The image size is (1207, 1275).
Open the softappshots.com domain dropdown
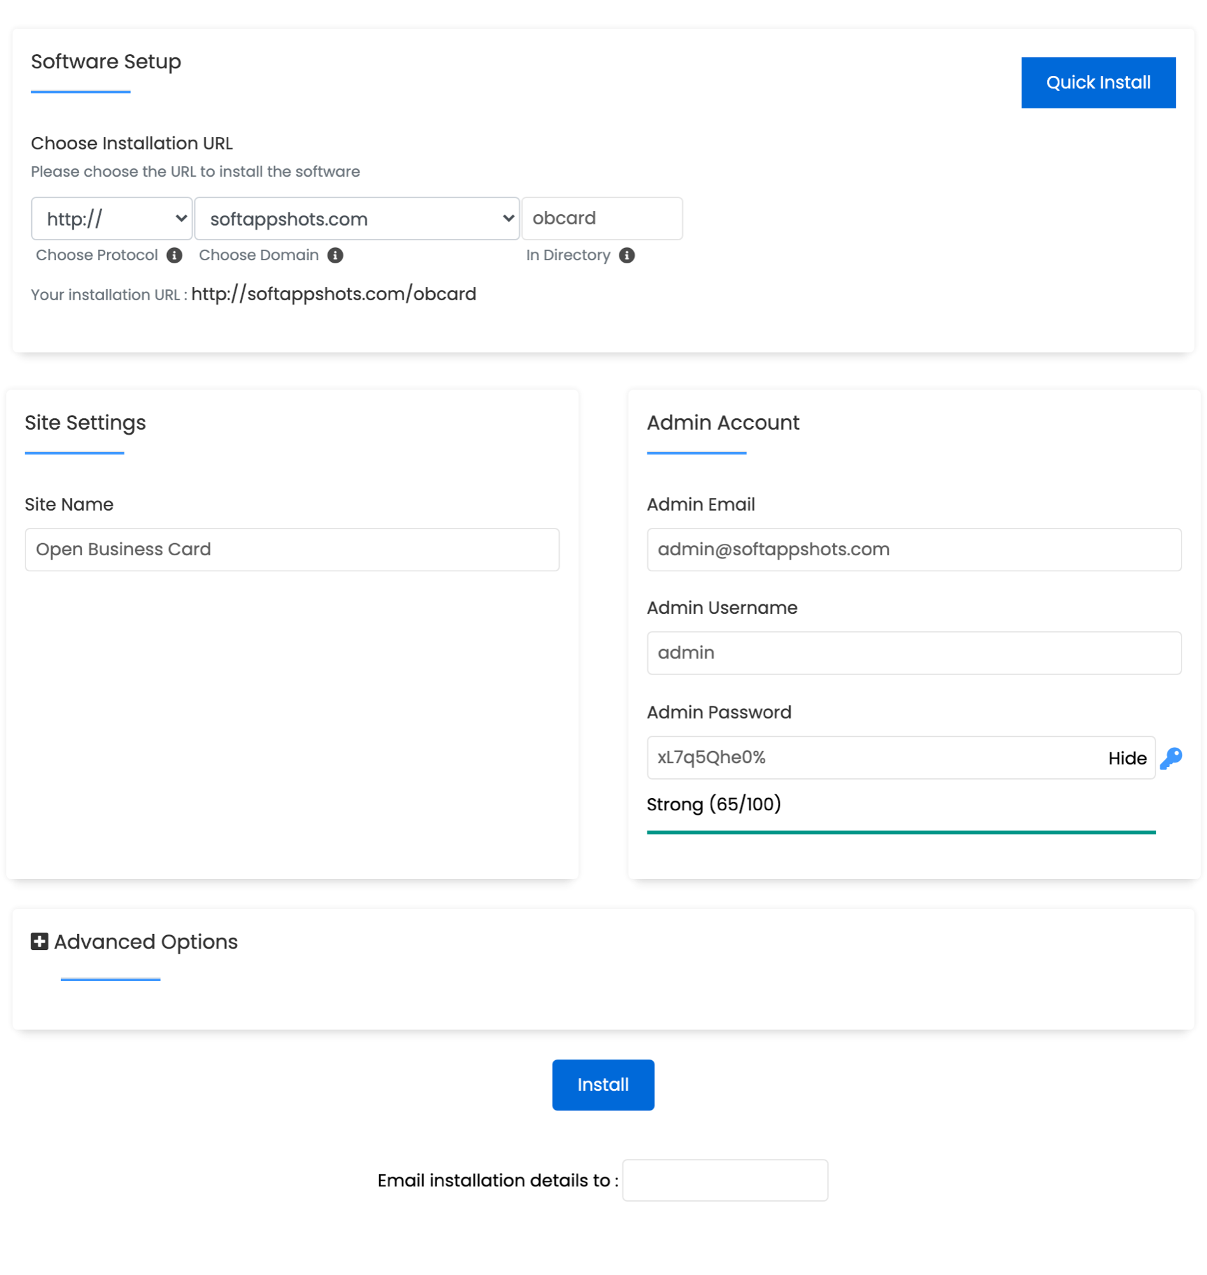[356, 218]
